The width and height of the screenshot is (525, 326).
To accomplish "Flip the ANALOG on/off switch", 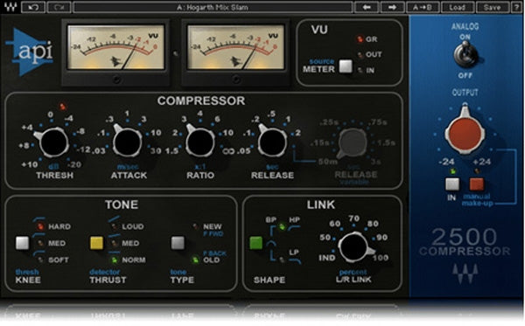I will click(x=466, y=55).
